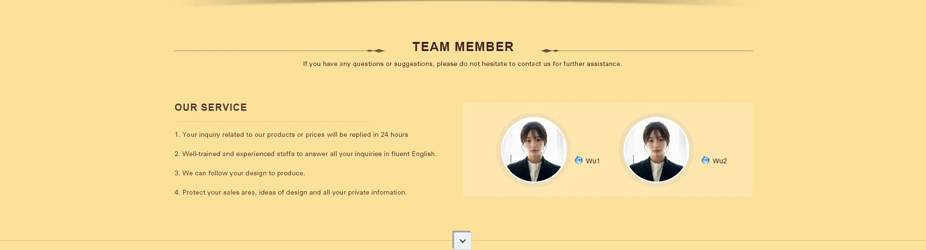Expand the page with the down chevron
Viewport: 926px width, 250px height.
[x=463, y=241]
